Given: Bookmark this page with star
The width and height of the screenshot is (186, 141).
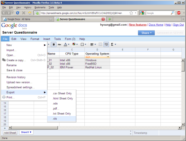Looking at the screenshot, I should (131, 13).
